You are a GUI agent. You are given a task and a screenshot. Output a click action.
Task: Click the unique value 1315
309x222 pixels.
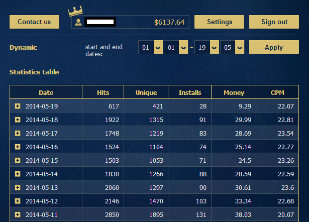156,120
